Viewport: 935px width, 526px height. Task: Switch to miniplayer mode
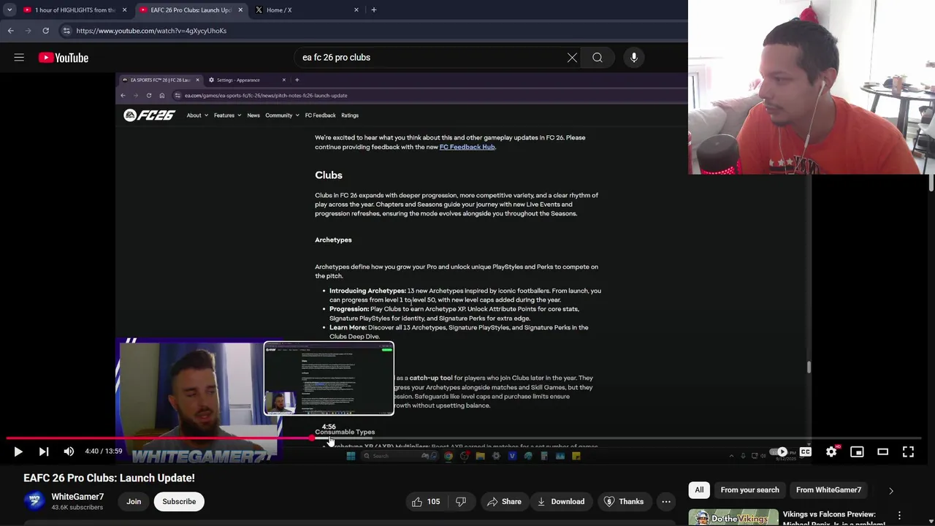857,452
